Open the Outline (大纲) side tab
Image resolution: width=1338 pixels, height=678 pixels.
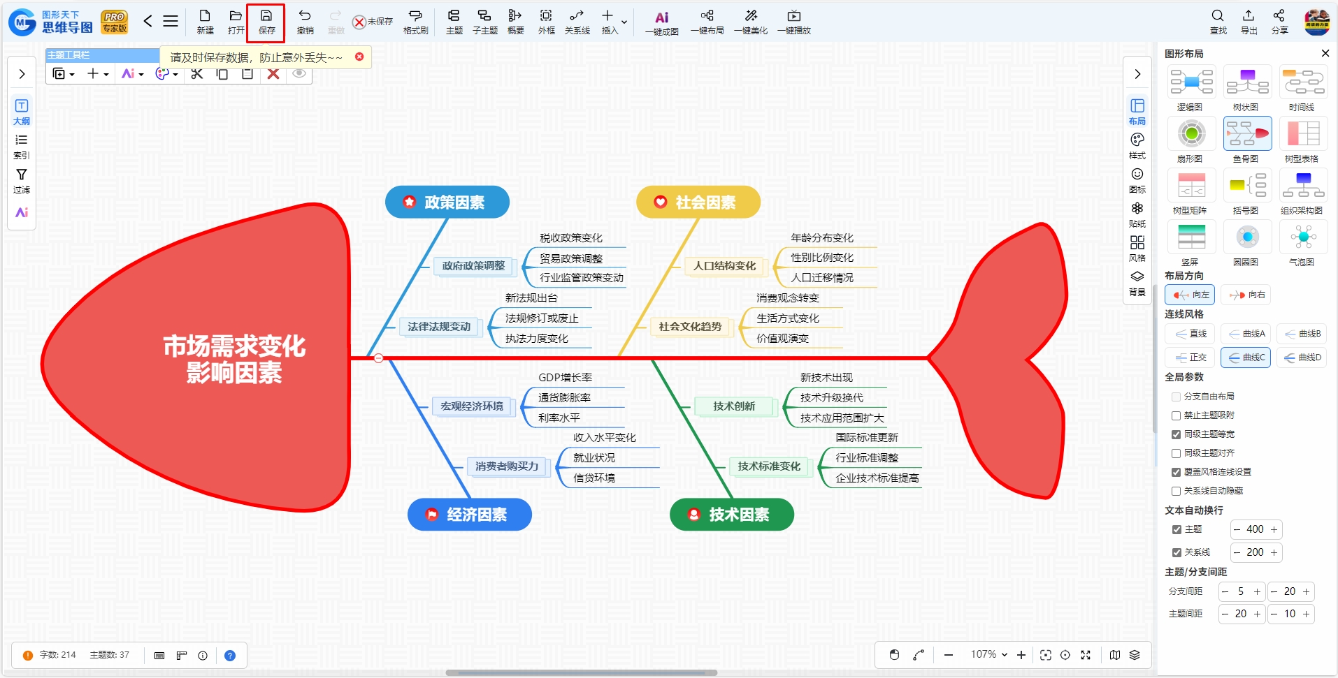pyautogui.click(x=22, y=112)
